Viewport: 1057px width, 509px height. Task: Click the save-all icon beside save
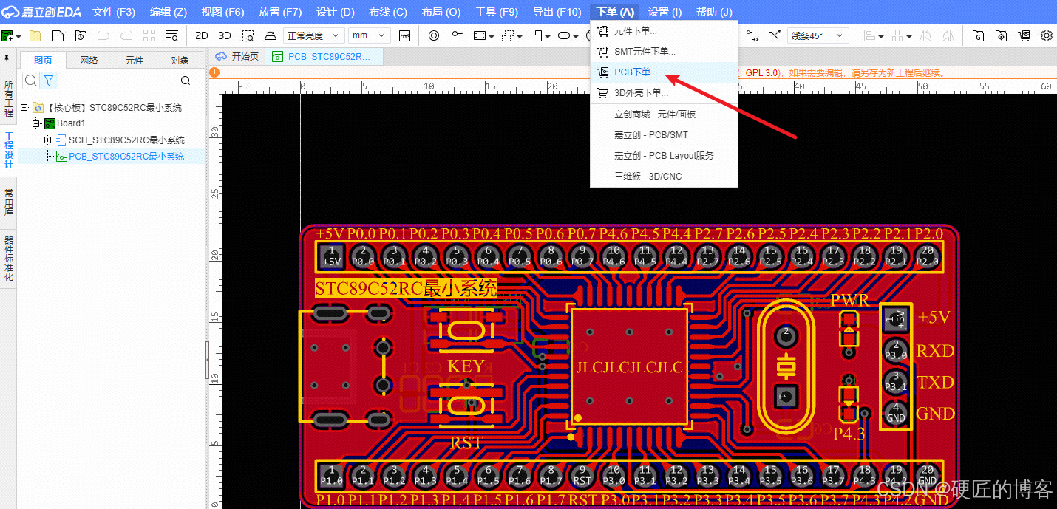coord(81,35)
